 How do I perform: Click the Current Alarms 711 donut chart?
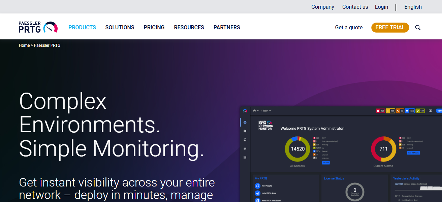click(383, 149)
